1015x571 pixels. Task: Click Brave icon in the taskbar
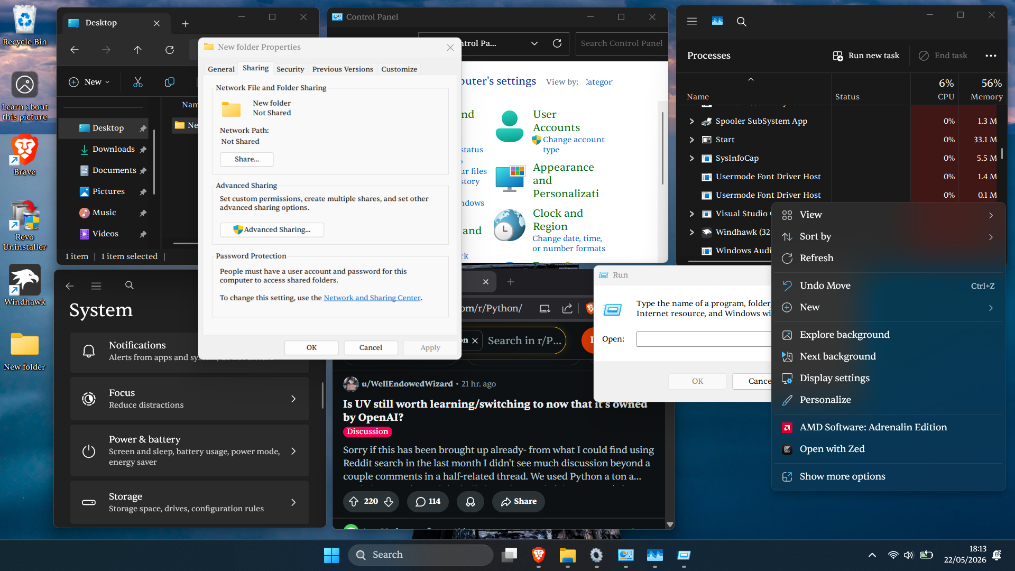[539, 555]
